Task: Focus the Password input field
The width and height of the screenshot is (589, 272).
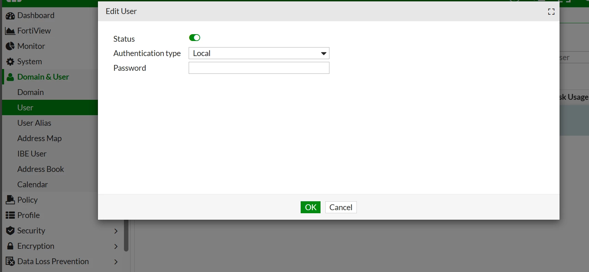Action: click(x=259, y=68)
